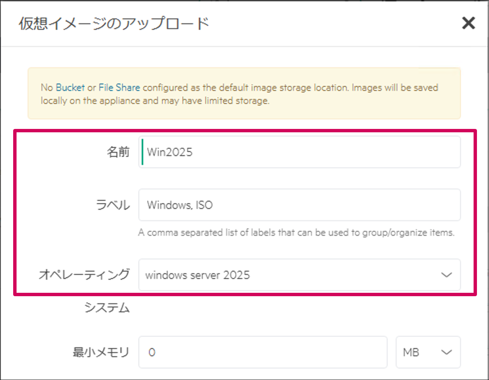Click the 名前 field label
The image size is (489, 380).
[118, 152]
